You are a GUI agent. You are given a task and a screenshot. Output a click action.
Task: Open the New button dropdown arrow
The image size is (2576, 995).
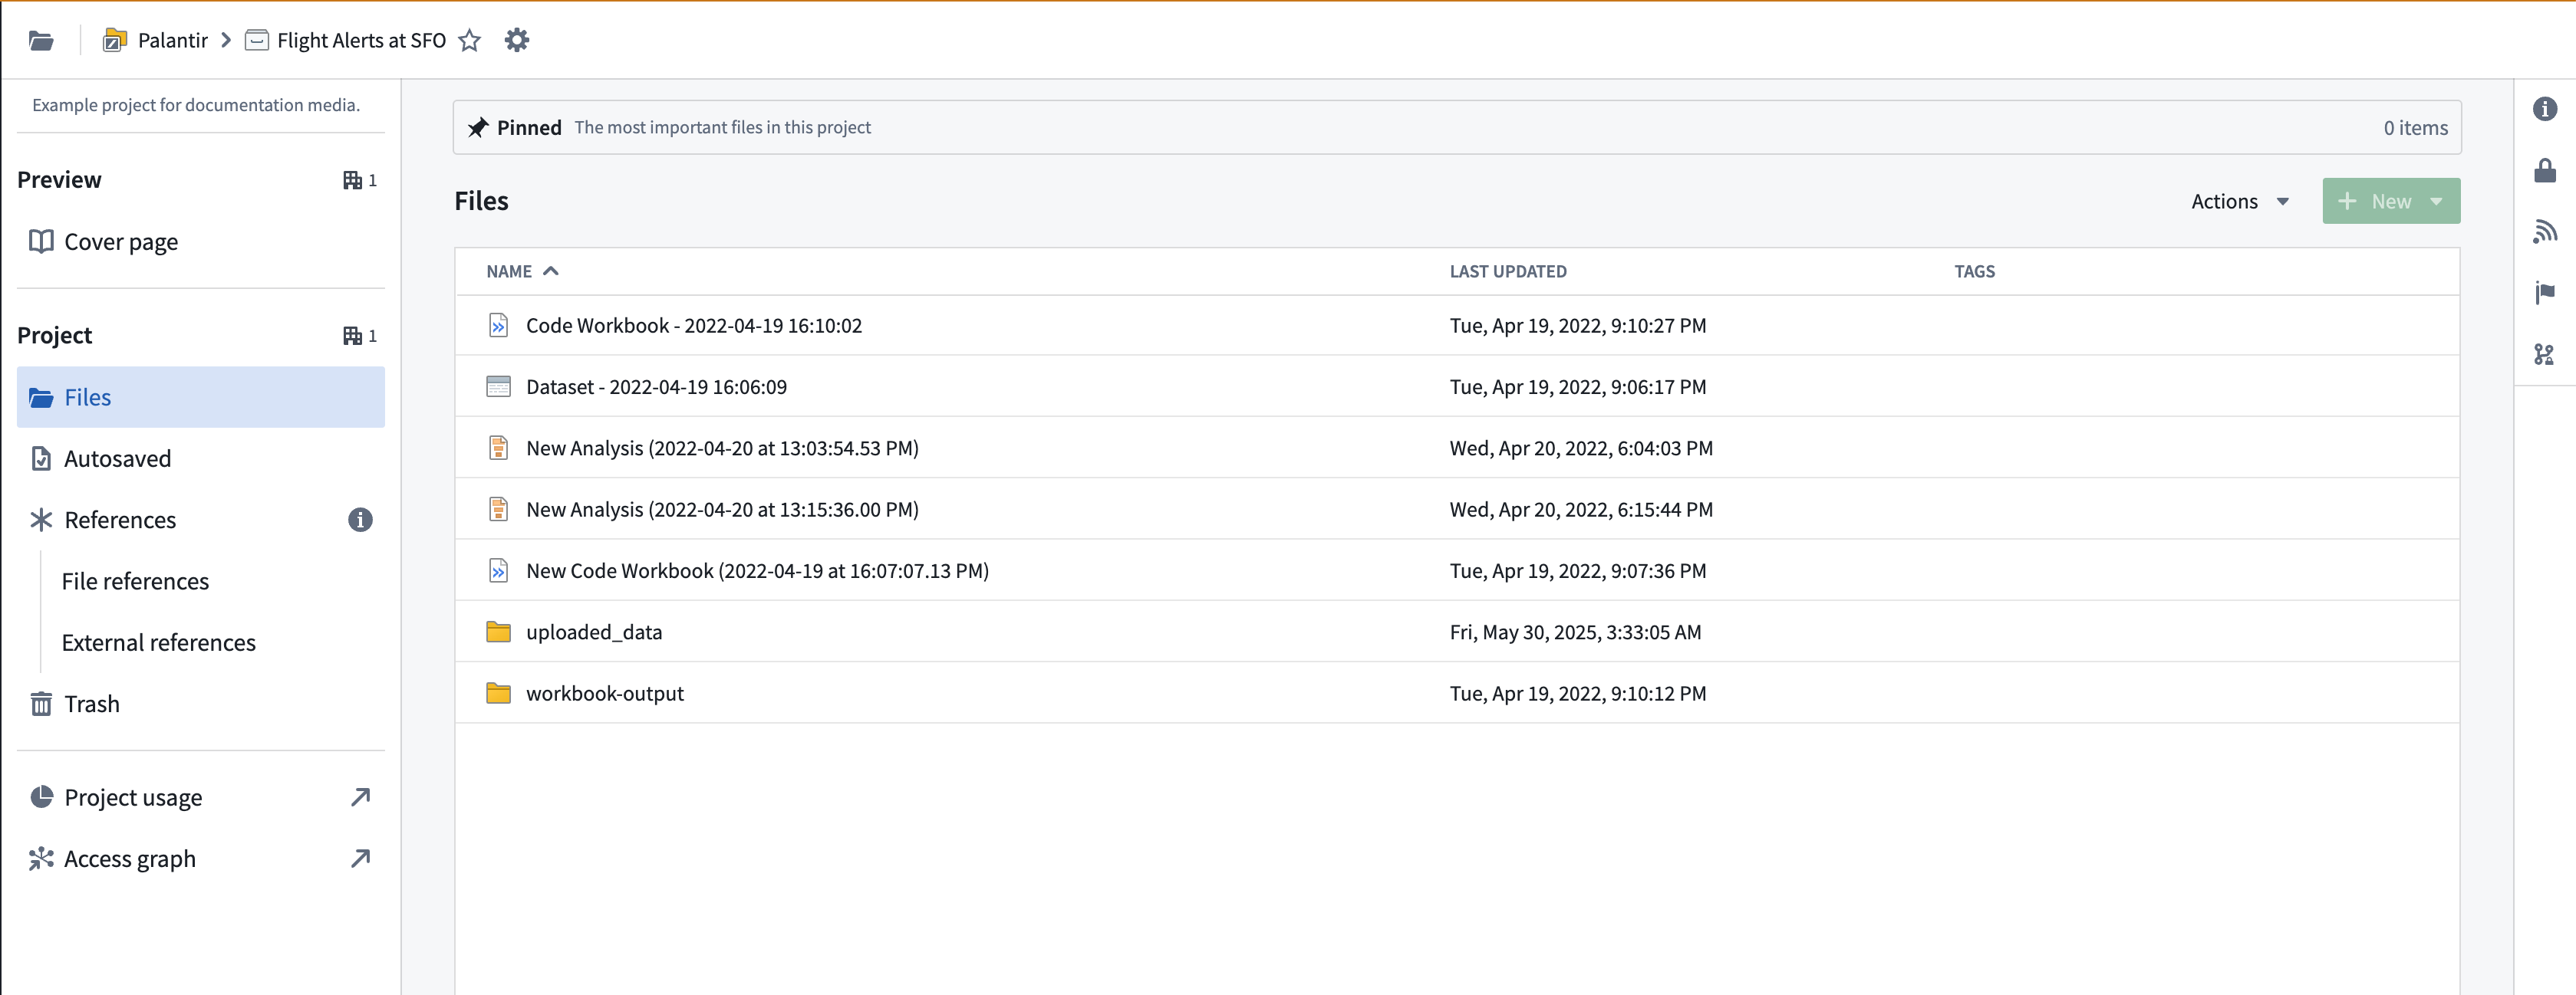2436,201
